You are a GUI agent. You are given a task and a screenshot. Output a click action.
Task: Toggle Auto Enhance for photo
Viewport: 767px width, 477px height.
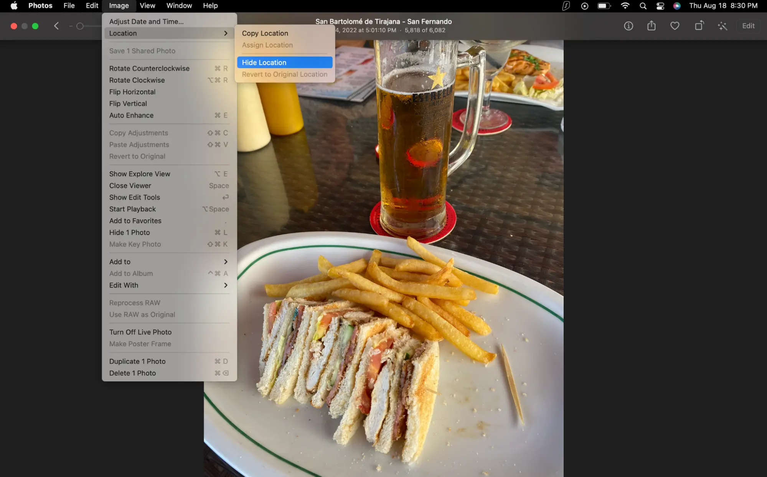pyautogui.click(x=131, y=115)
